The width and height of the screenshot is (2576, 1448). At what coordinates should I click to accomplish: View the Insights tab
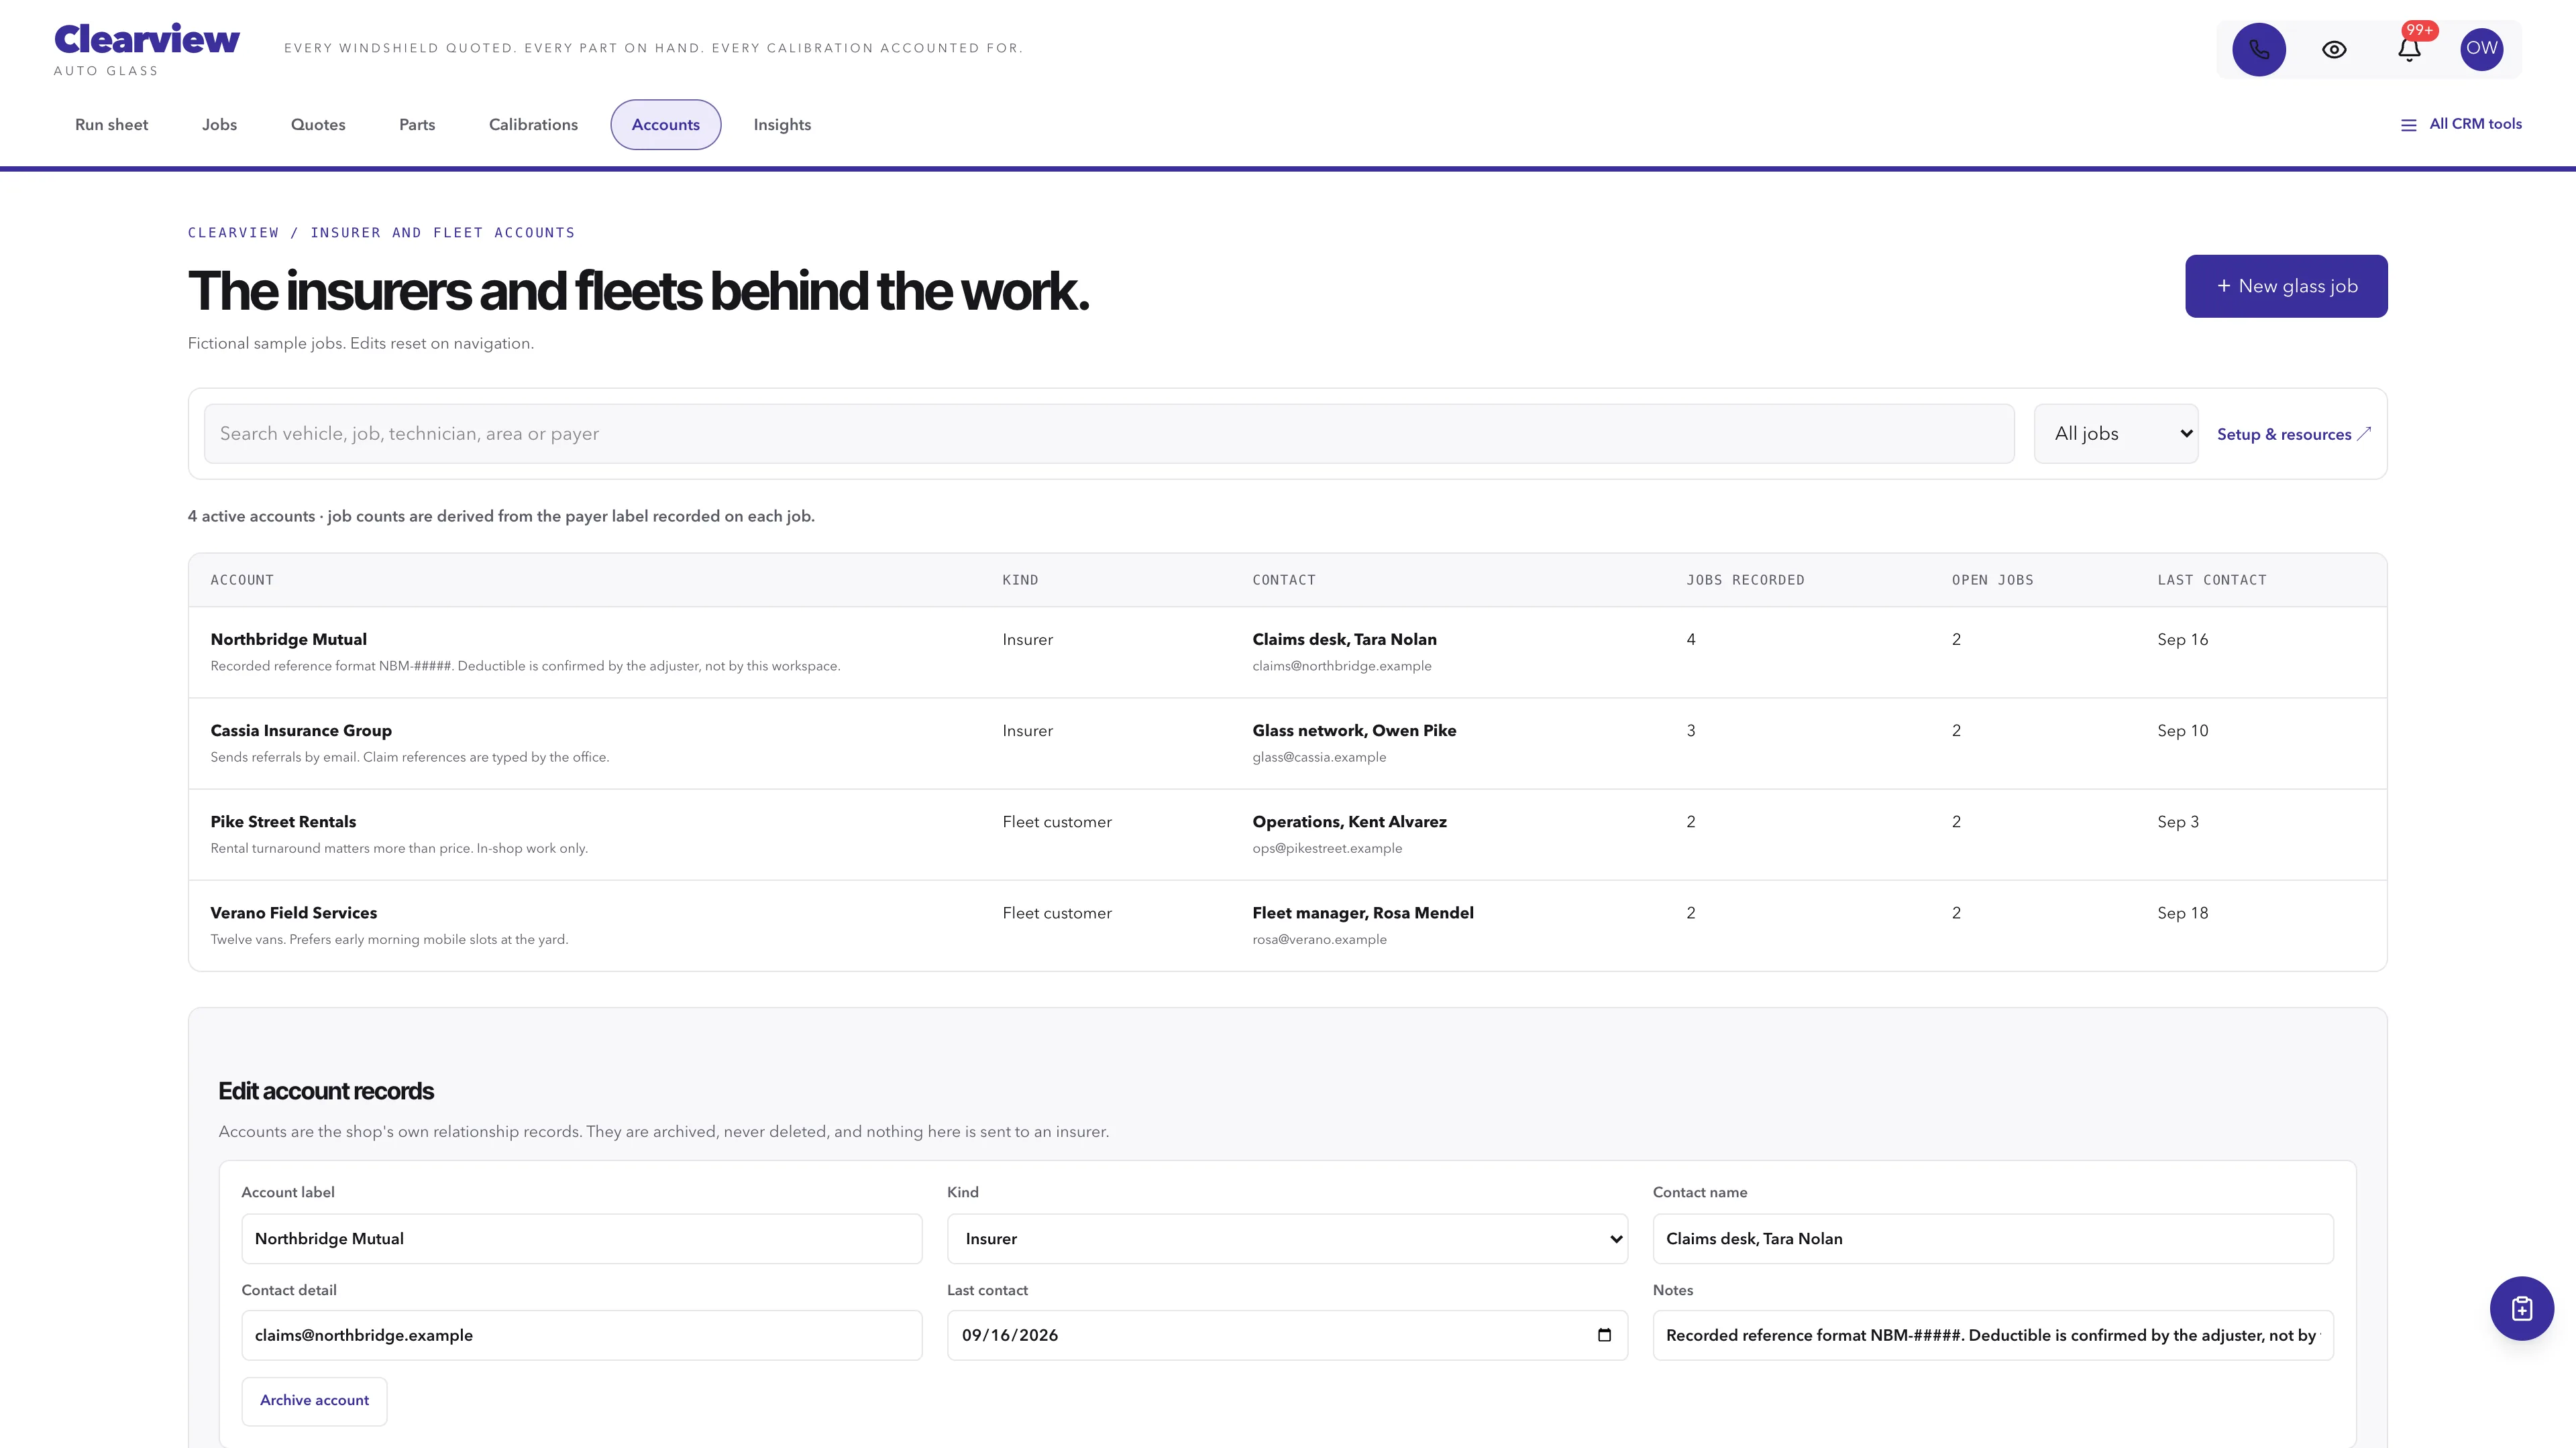(782, 125)
